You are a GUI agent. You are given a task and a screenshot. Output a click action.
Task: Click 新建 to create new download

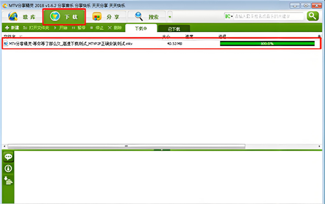tap(12, 28)
